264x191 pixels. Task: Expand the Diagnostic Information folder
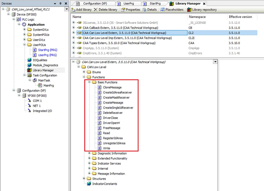click(x=89, y=153)
